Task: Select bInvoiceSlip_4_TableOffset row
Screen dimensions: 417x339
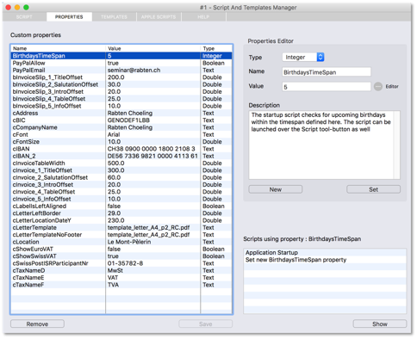Action: [x=121, y=99]
